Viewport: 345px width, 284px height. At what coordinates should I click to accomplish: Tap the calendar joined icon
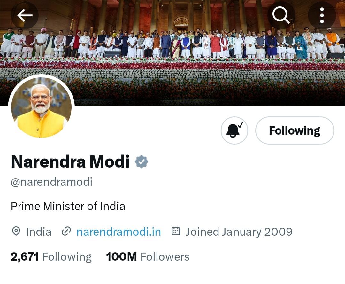click(x=176, y=231)
